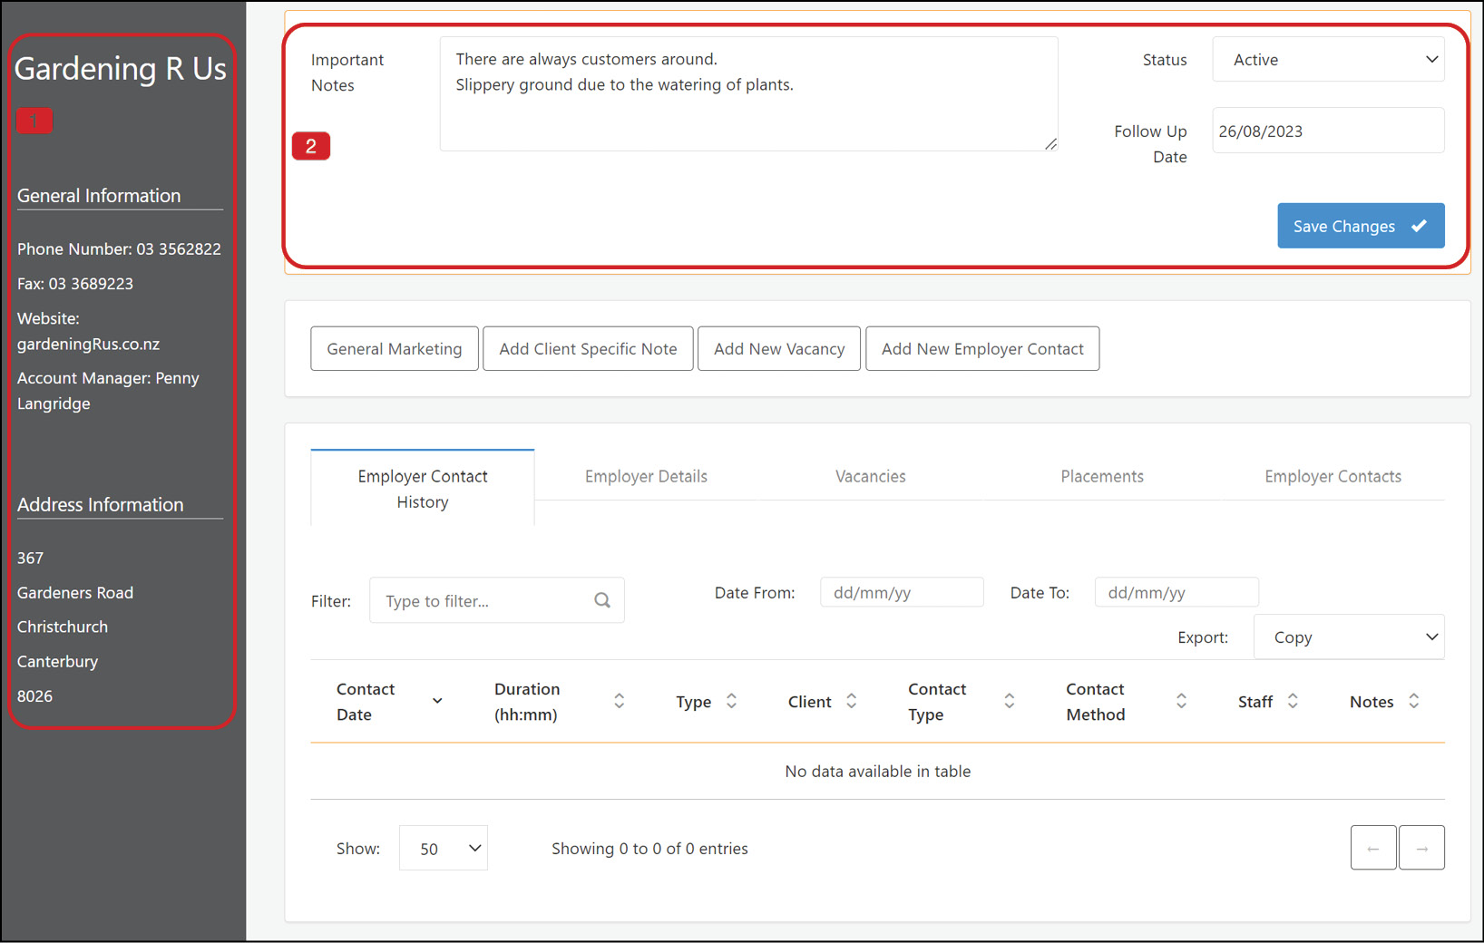This screenshot has height=943, width=1484.
Task: Click the Gardeners Road address line
Action: [x=75, y=592]
